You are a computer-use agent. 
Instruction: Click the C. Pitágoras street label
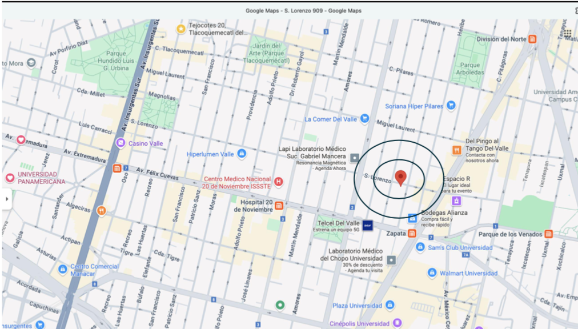[502, 67]
